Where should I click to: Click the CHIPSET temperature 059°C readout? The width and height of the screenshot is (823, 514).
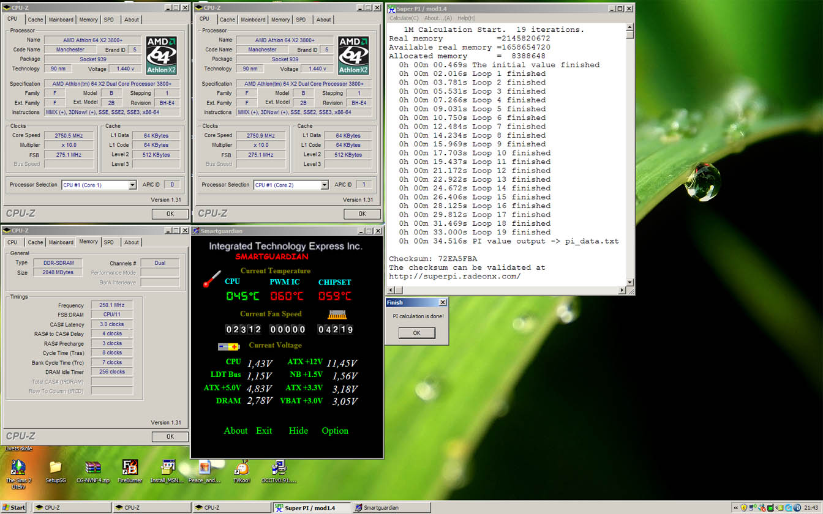point(334,296)
